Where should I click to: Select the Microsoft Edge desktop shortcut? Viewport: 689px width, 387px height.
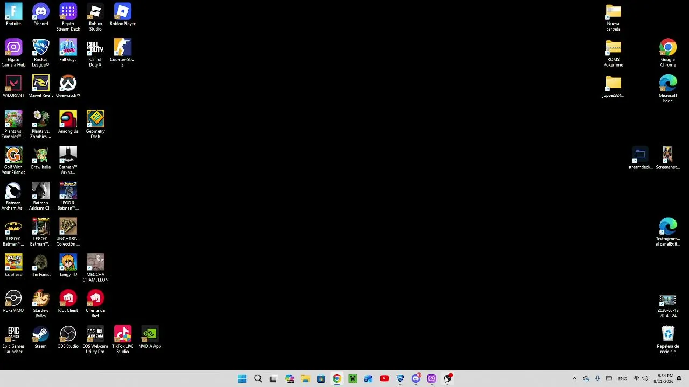[x=667, y=89]
